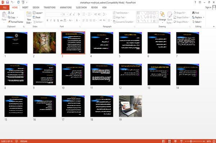Switch to the SLIDE SHOW tab
The image size is (216, 143).
pos(81,8)
